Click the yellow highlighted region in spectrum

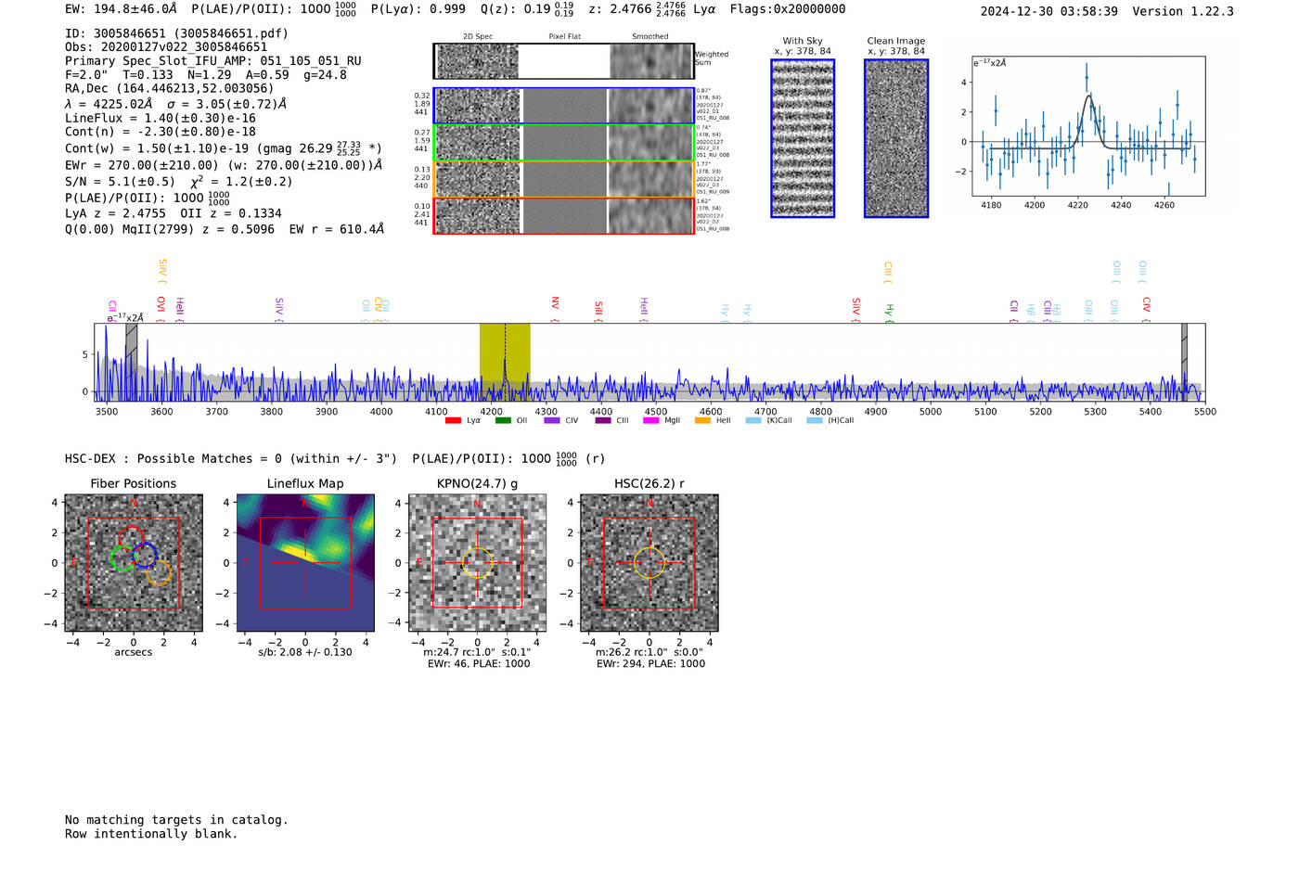click(x=505, y=360)
